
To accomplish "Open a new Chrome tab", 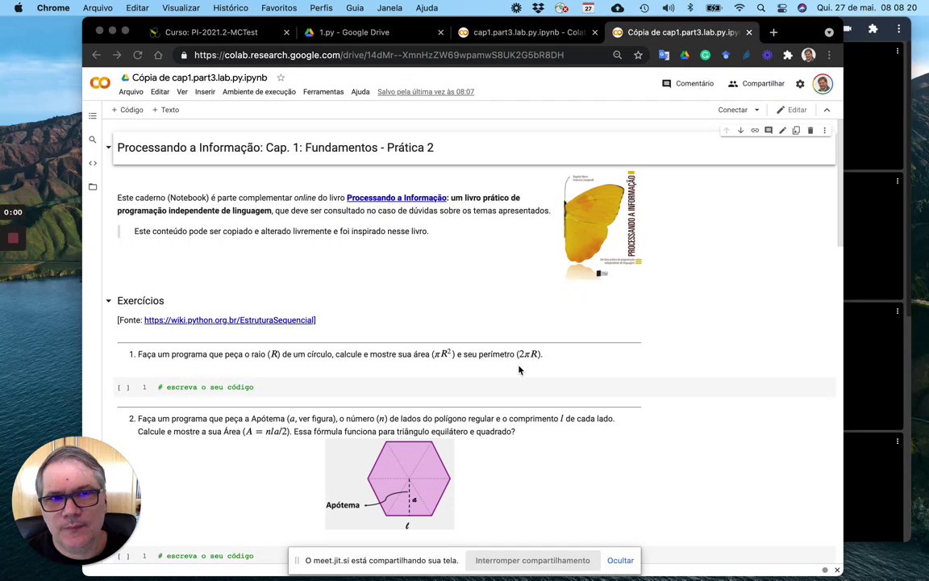I will coord(773,32).
